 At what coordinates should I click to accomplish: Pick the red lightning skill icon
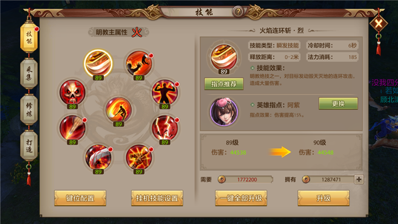(x=165, y=128)
